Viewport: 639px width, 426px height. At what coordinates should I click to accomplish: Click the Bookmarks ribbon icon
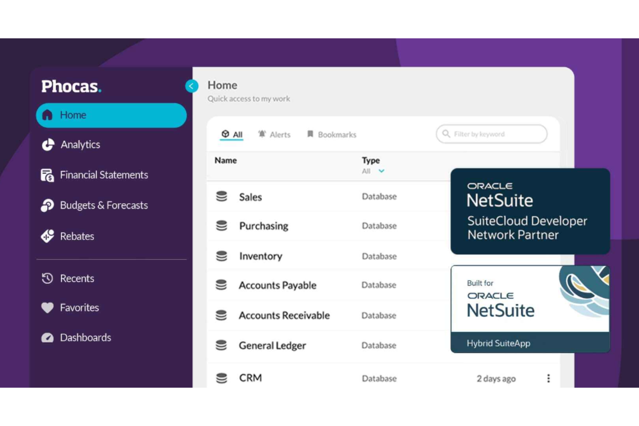pos(310,134)
